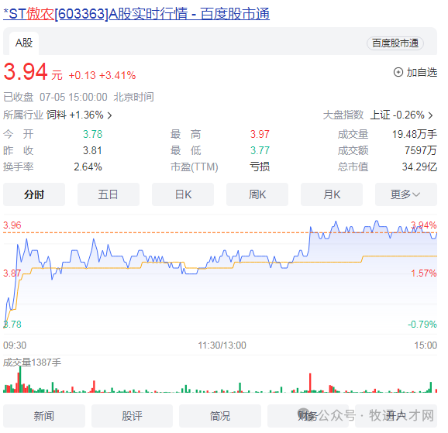
Task: Click the 11:30/13:00 time axis label
Action: [222, 345]
